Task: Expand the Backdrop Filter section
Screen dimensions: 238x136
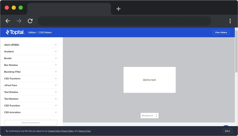Action: (x=31, y=72)
